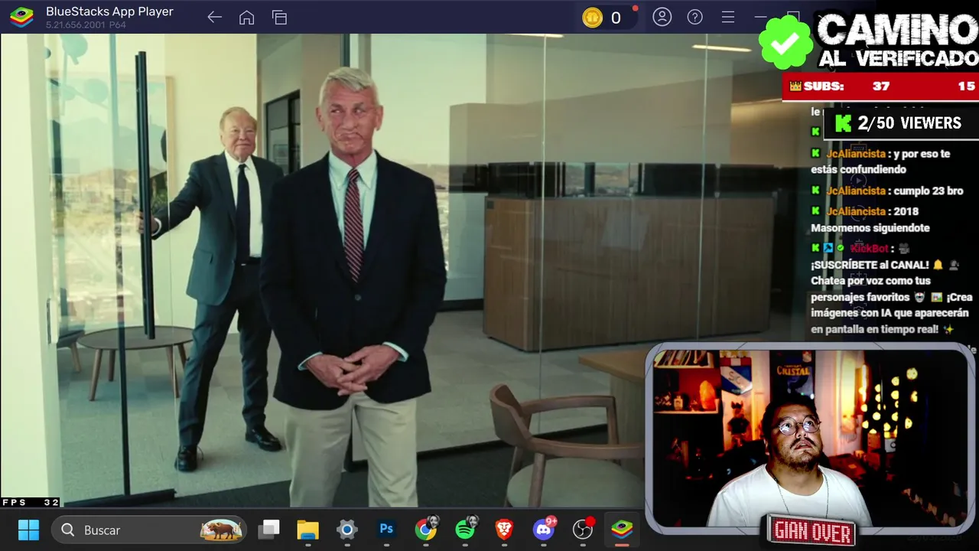
Task: Open the BlueStacks recent apps icon
Action: coord(279,18)
